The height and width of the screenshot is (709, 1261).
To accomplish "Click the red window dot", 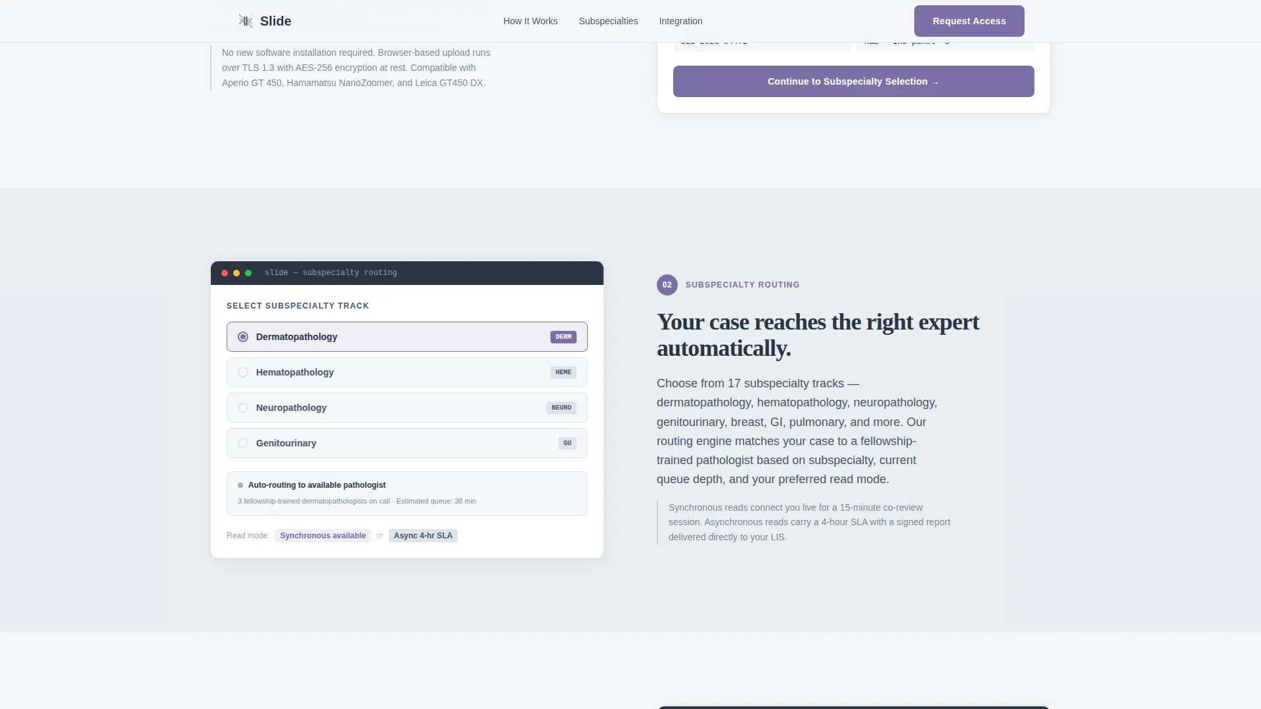I will click(225, 273).
